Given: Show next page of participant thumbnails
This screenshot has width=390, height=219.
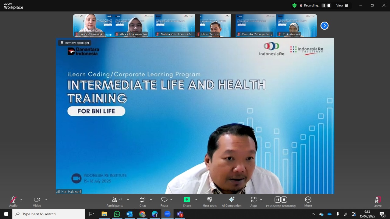Looking at the screenshot, I should point(324,26).
